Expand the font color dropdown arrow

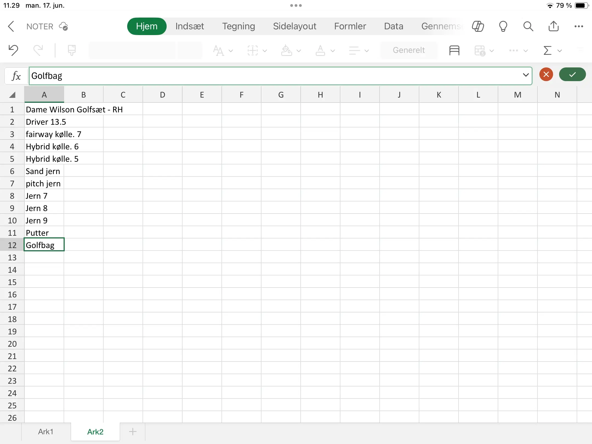pos(333,51)
